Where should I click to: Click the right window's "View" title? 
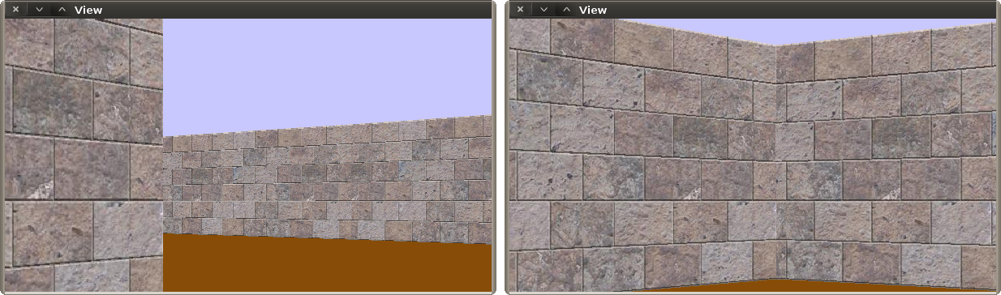point(593,10)
